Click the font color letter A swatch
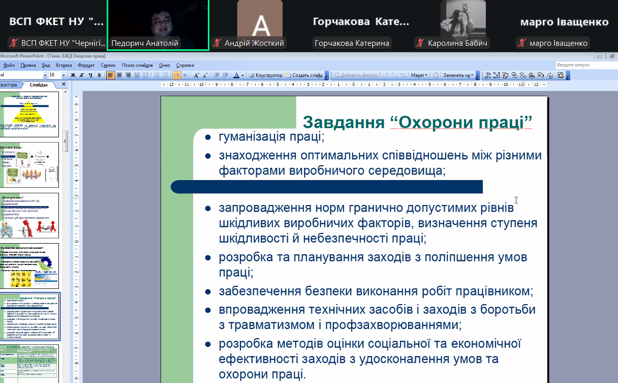The height and width of the screenshot is (383, 618). tap(236, 75)
